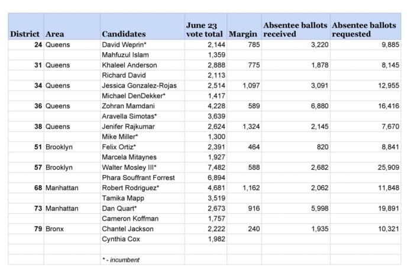
Task: Click the incumbent footnote cell
Action: click(143, 260)
